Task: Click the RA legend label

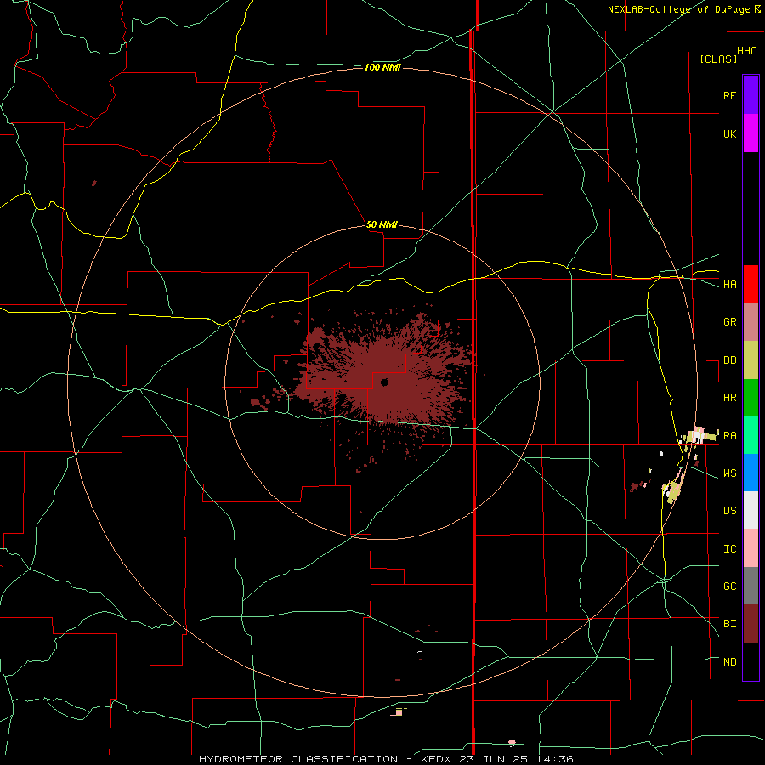Action: pos(729,436)
